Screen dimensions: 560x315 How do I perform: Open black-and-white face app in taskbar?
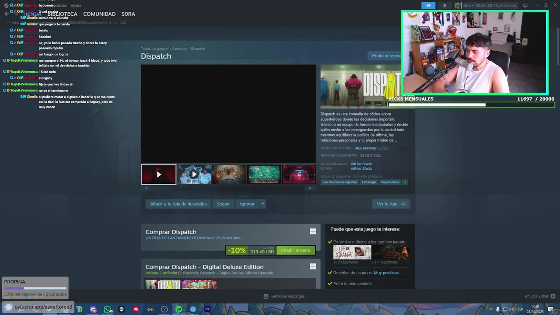coord(122,309)
